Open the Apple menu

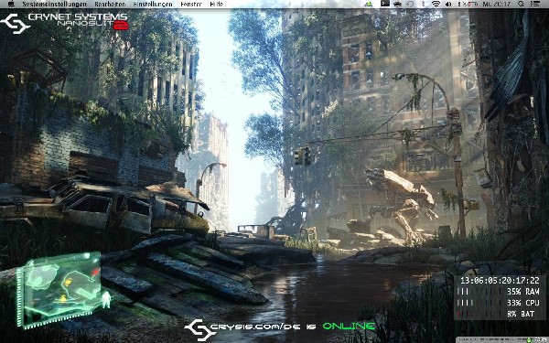[11, 4]
